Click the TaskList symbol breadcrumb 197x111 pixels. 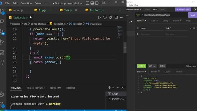click(76, 24)
